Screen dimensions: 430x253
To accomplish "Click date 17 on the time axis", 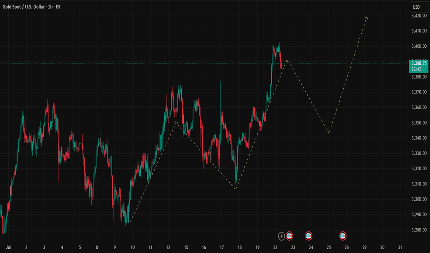I will click(221, 247).
